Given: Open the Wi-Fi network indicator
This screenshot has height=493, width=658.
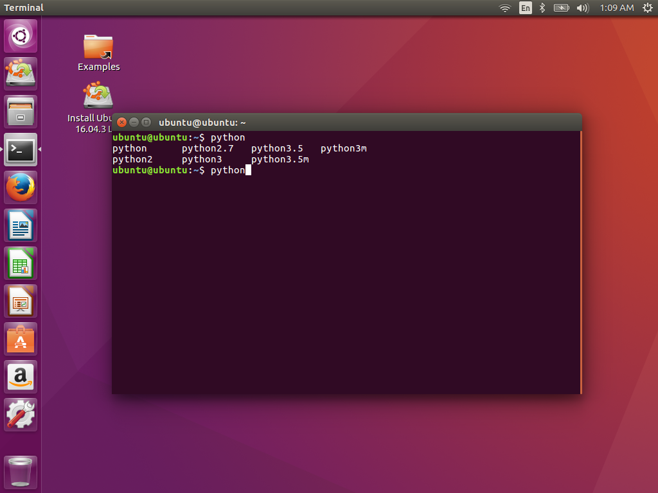Looking at the screenshot, I should click(505, 8).
